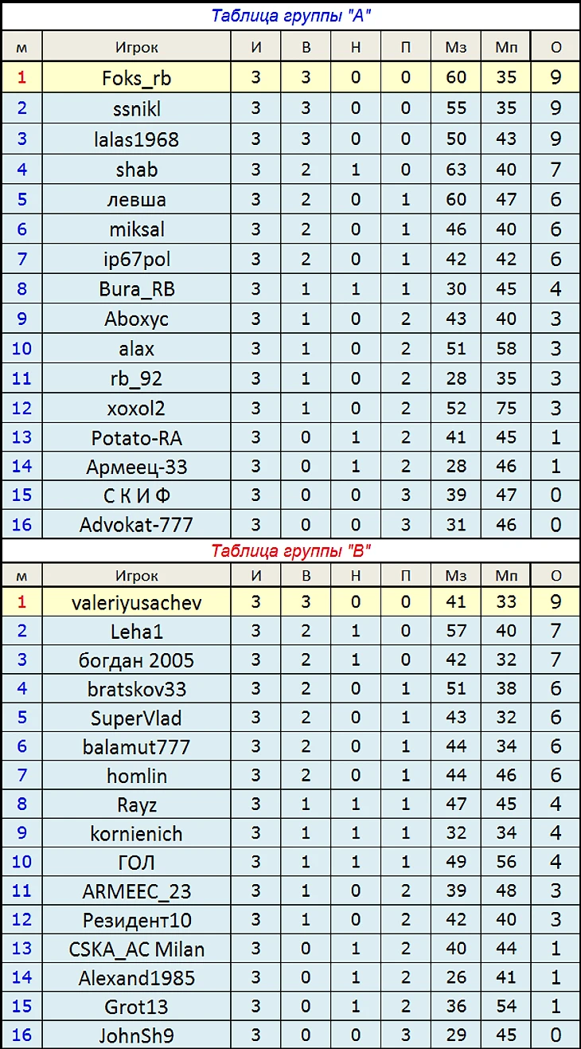Image resolution: width=581 pixels, height=1049 pixels.
Task: Click player name ssnikl
Action: point(136,108)
